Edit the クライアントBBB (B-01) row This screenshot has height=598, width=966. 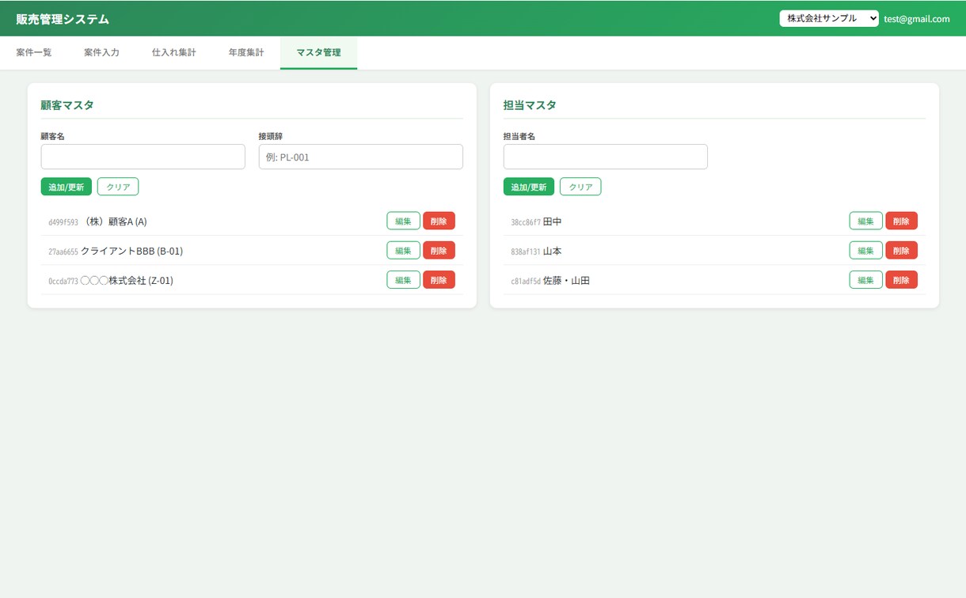click(403, 250)
